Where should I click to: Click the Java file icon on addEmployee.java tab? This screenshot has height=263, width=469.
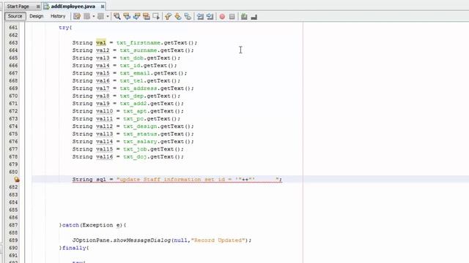(x=47, y=7)
